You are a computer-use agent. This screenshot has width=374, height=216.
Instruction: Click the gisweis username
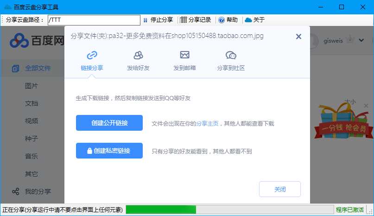click(333, 41)
